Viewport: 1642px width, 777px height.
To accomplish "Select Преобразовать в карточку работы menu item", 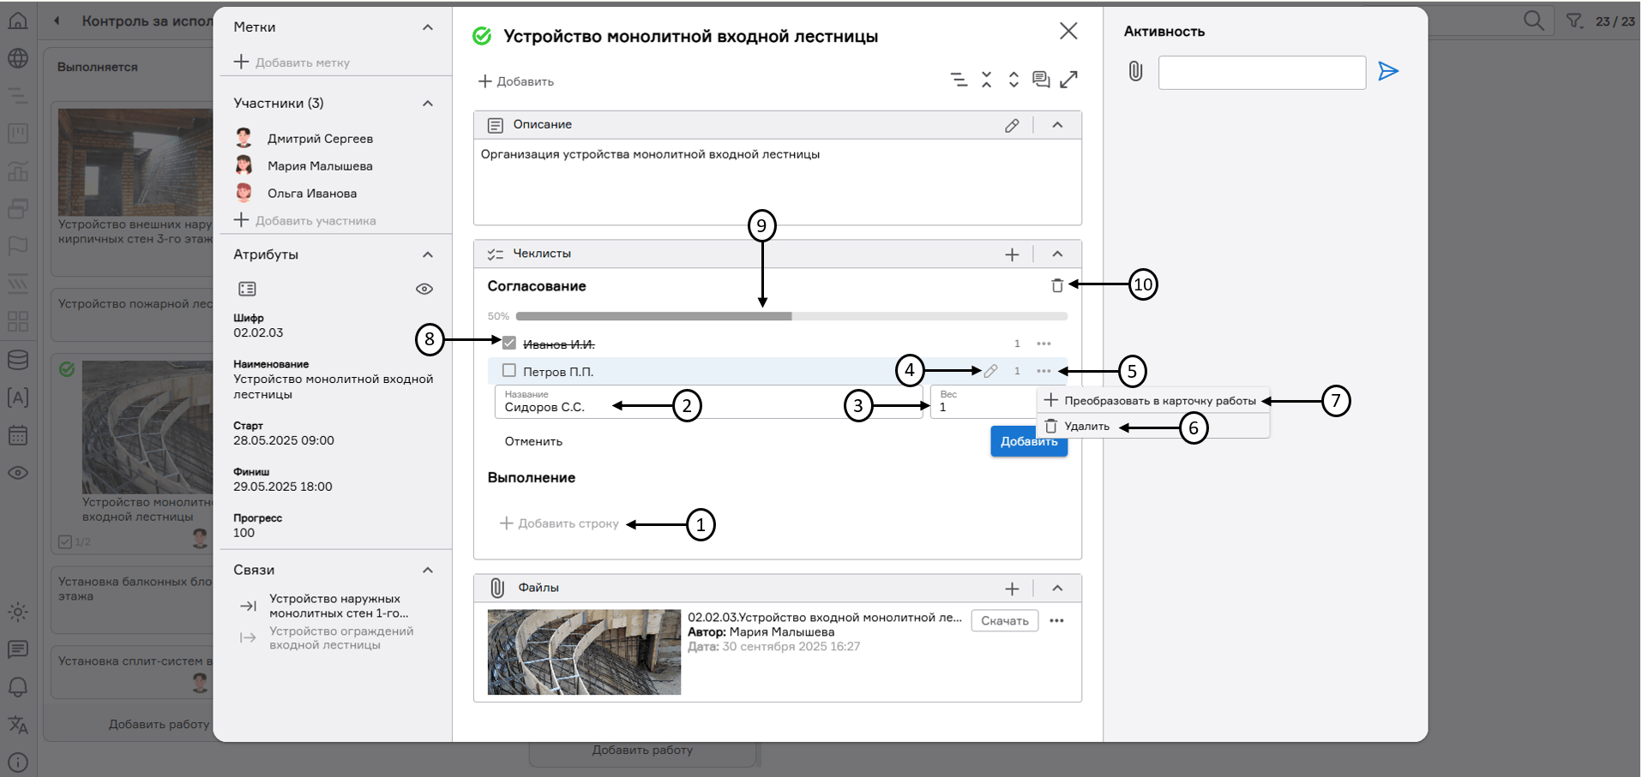I will [1159, 401].
